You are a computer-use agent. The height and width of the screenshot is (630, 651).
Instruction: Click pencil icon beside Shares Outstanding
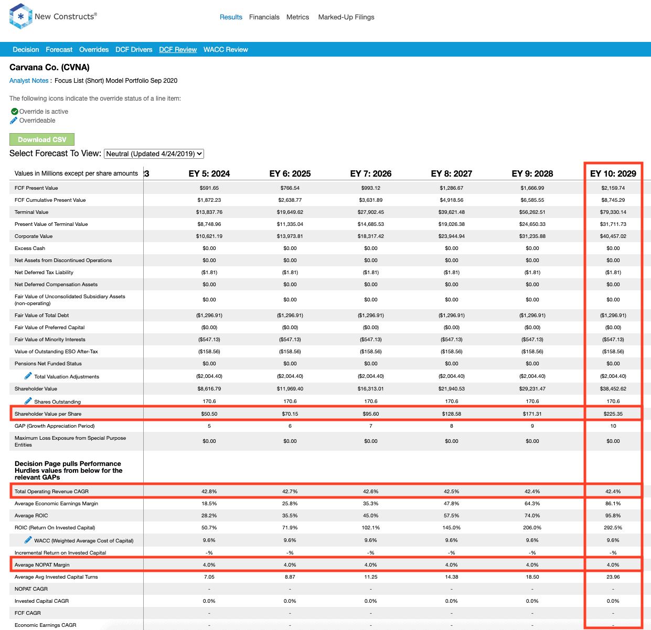coord(28,401)
